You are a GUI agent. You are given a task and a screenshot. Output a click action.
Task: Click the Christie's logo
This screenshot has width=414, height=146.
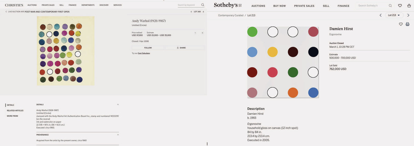click(x=14, y=5)
